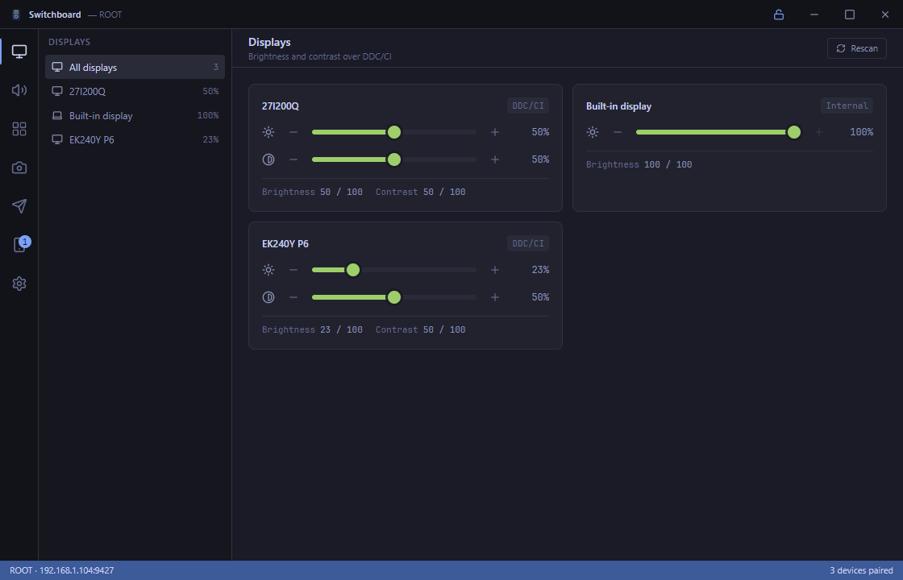
Task: Open the settings gear in sidebar
Action: [x=19, y=284]
